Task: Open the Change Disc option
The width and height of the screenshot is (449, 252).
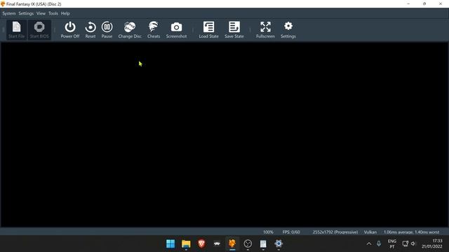Action: click(130, 29)
